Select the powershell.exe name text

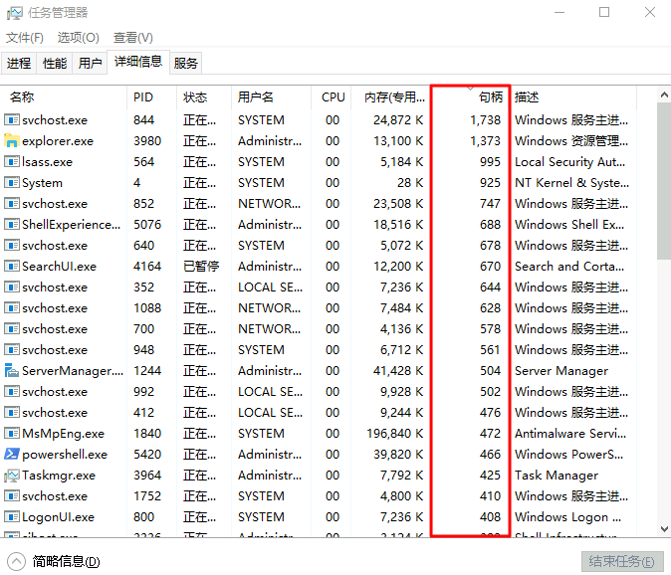[x=65, y=455]
